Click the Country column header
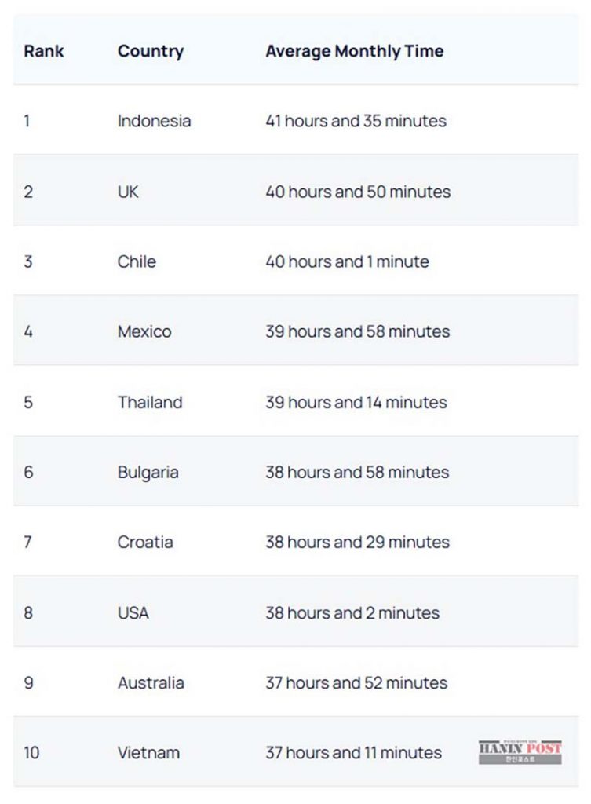The height and width of the screenshot is (804, 591). pyautogui.click(x=151, y=52)
